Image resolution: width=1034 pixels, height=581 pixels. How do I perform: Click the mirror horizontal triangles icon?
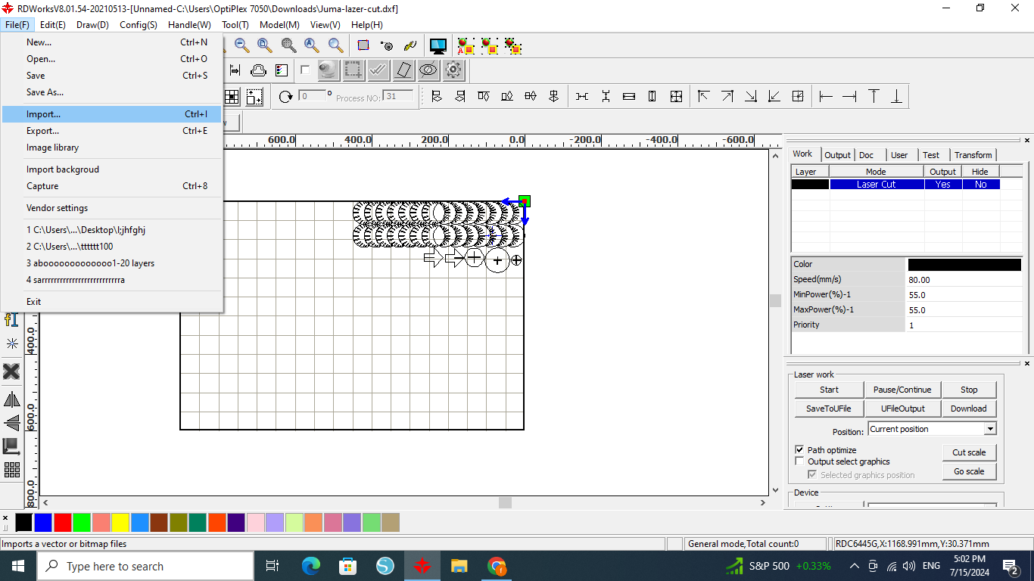coord(11,399)
